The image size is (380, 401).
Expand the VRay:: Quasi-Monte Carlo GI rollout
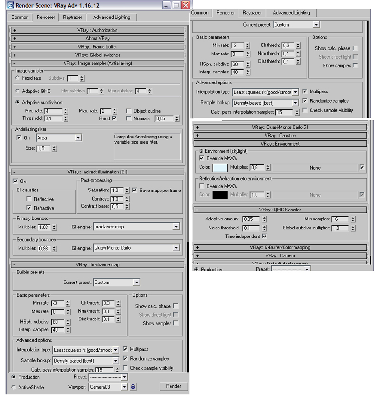click(x=280, y=127)
